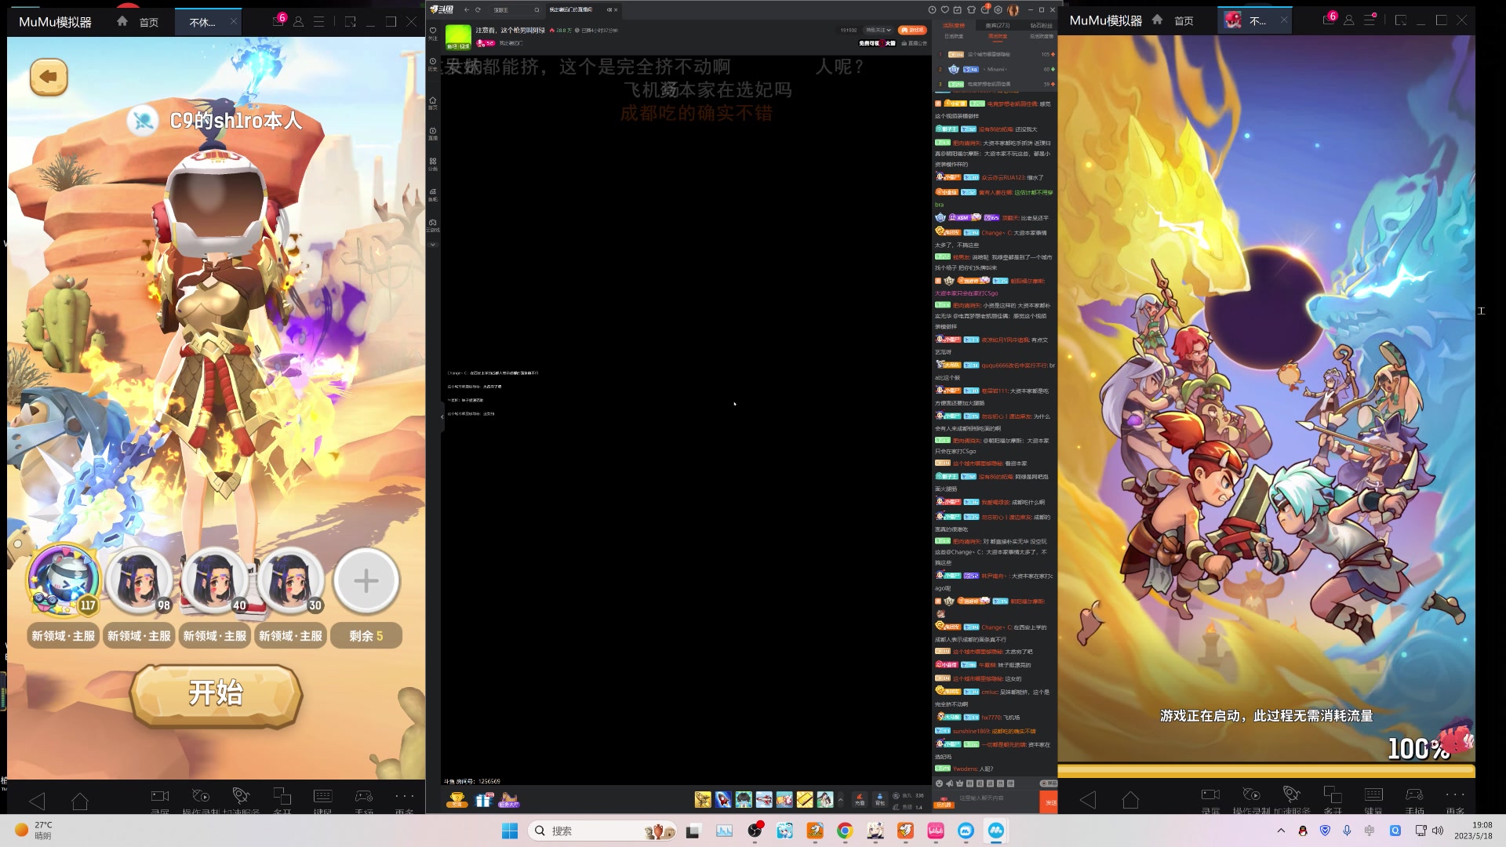Click the Douyu logo in the browser
The image size is (1506, 847).
[x=442, y=9]
